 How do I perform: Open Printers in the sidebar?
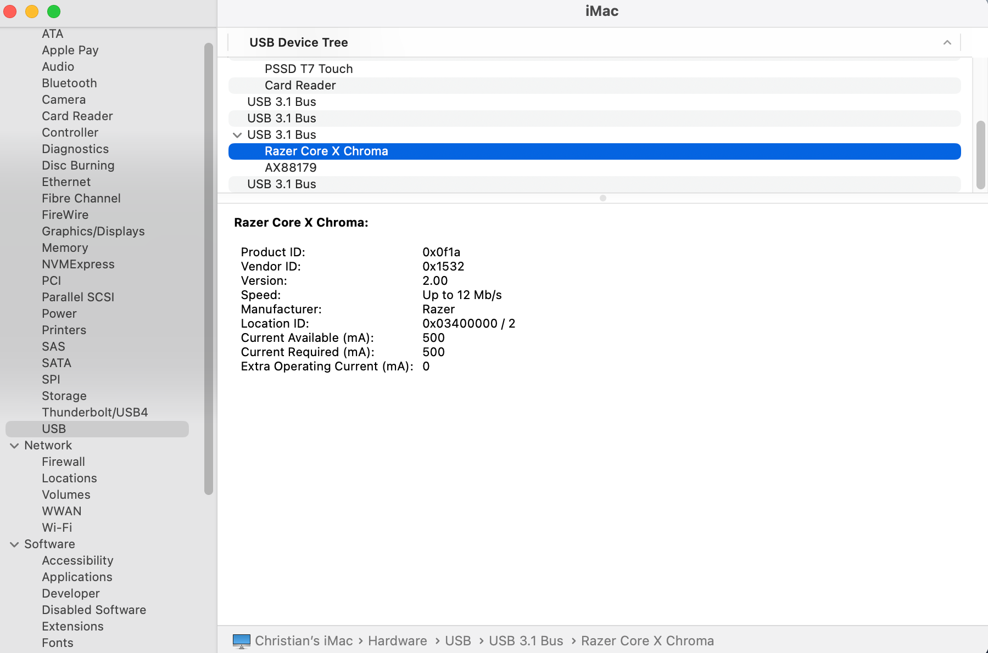(64, 330)
